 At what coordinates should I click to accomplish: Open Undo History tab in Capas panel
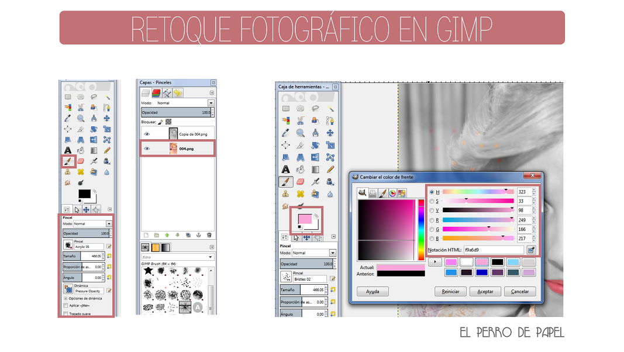[177, 93]
